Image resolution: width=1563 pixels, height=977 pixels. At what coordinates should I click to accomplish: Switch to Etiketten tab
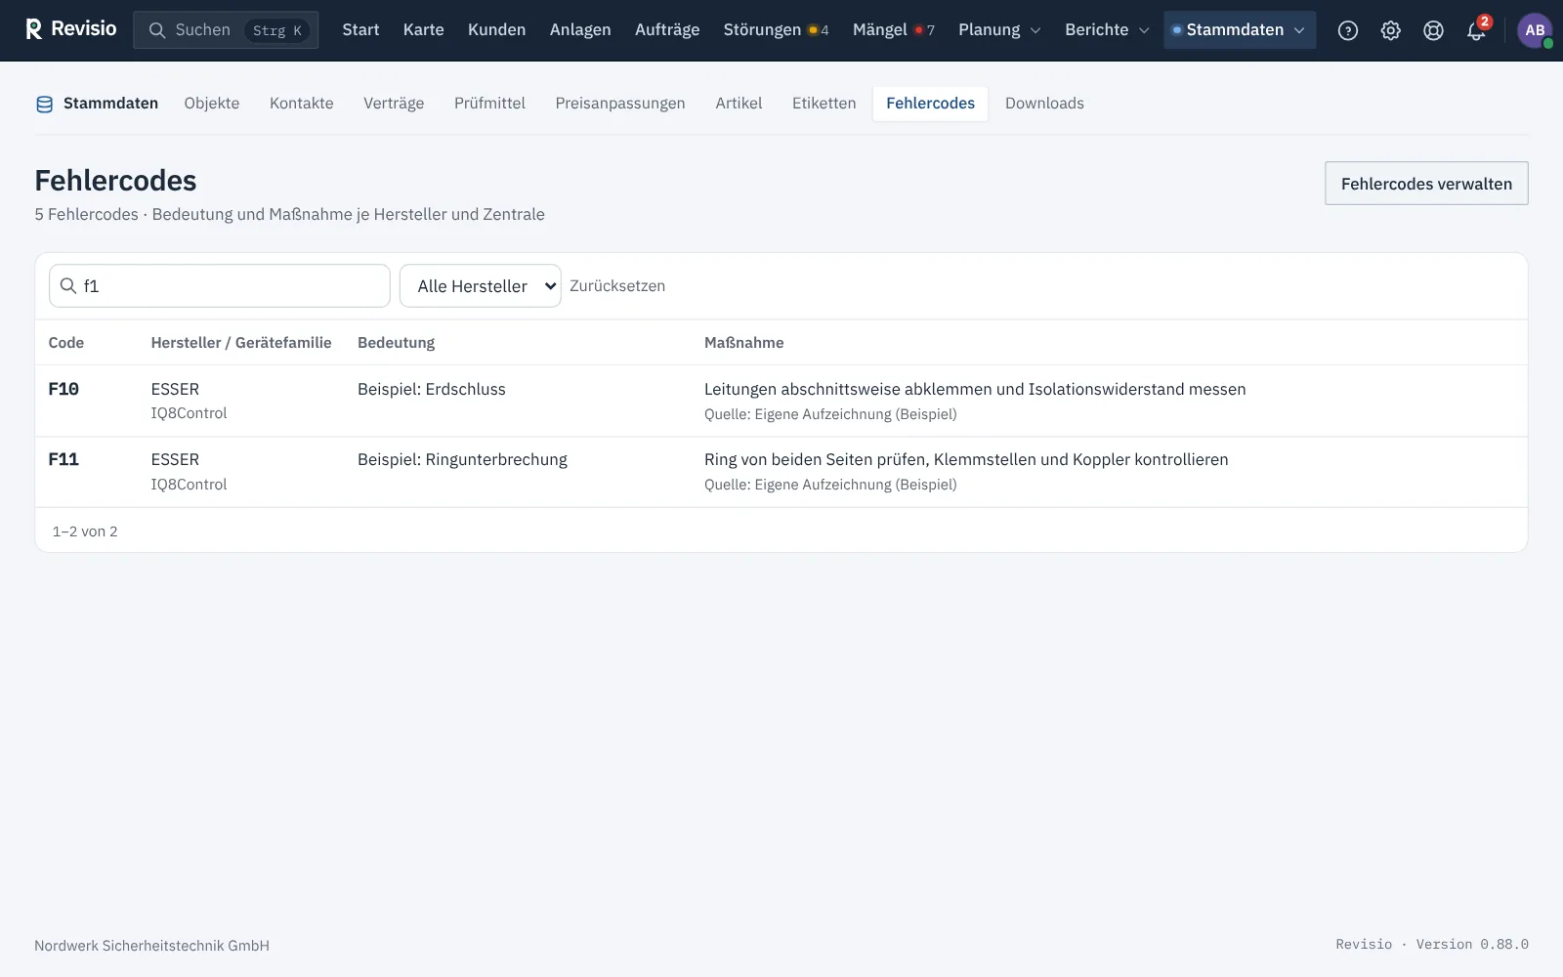click(x=824, y=104)
